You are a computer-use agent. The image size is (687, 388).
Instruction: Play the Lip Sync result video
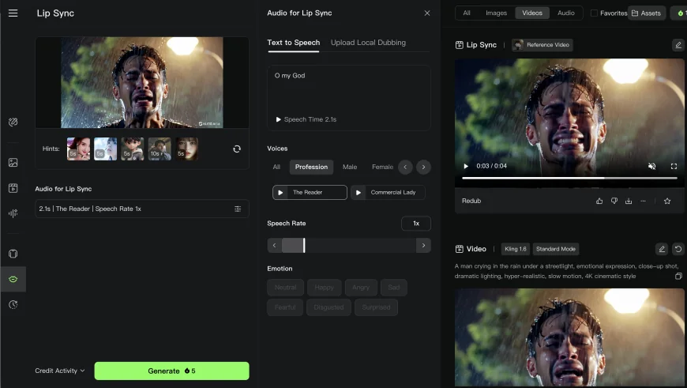tap(466, 166)
